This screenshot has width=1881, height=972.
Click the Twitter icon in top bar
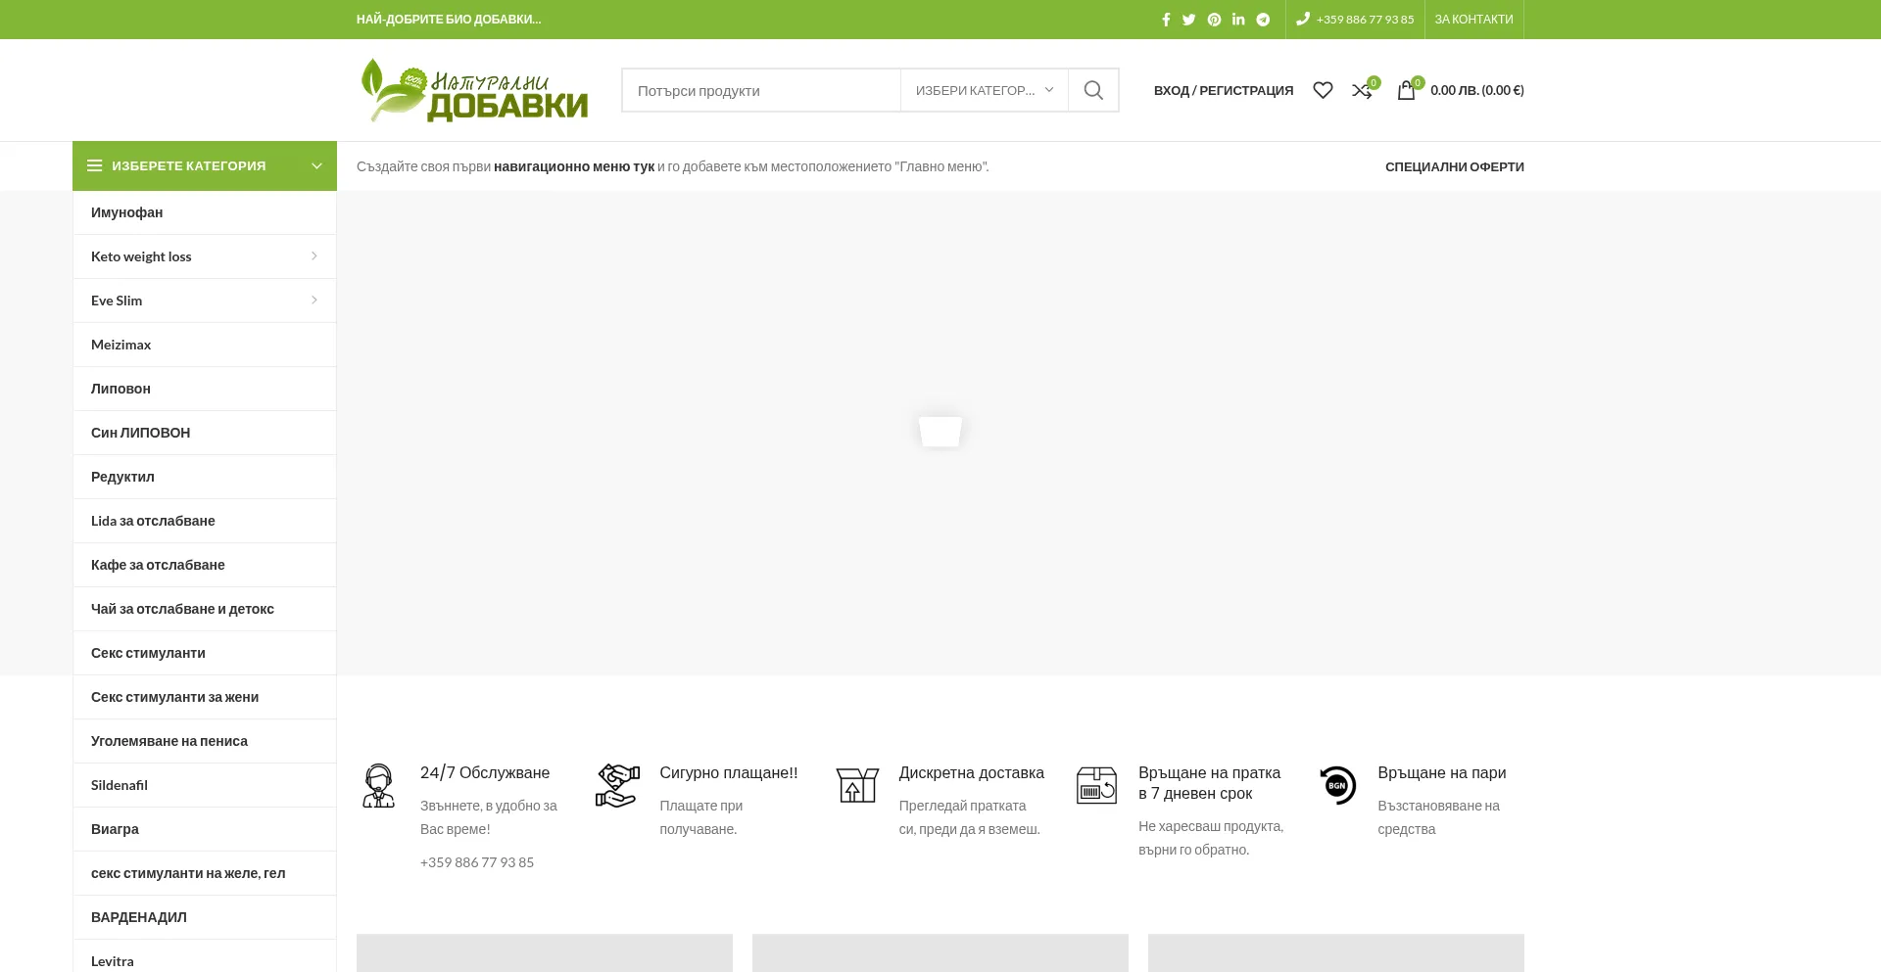[x=1189, y=20]
